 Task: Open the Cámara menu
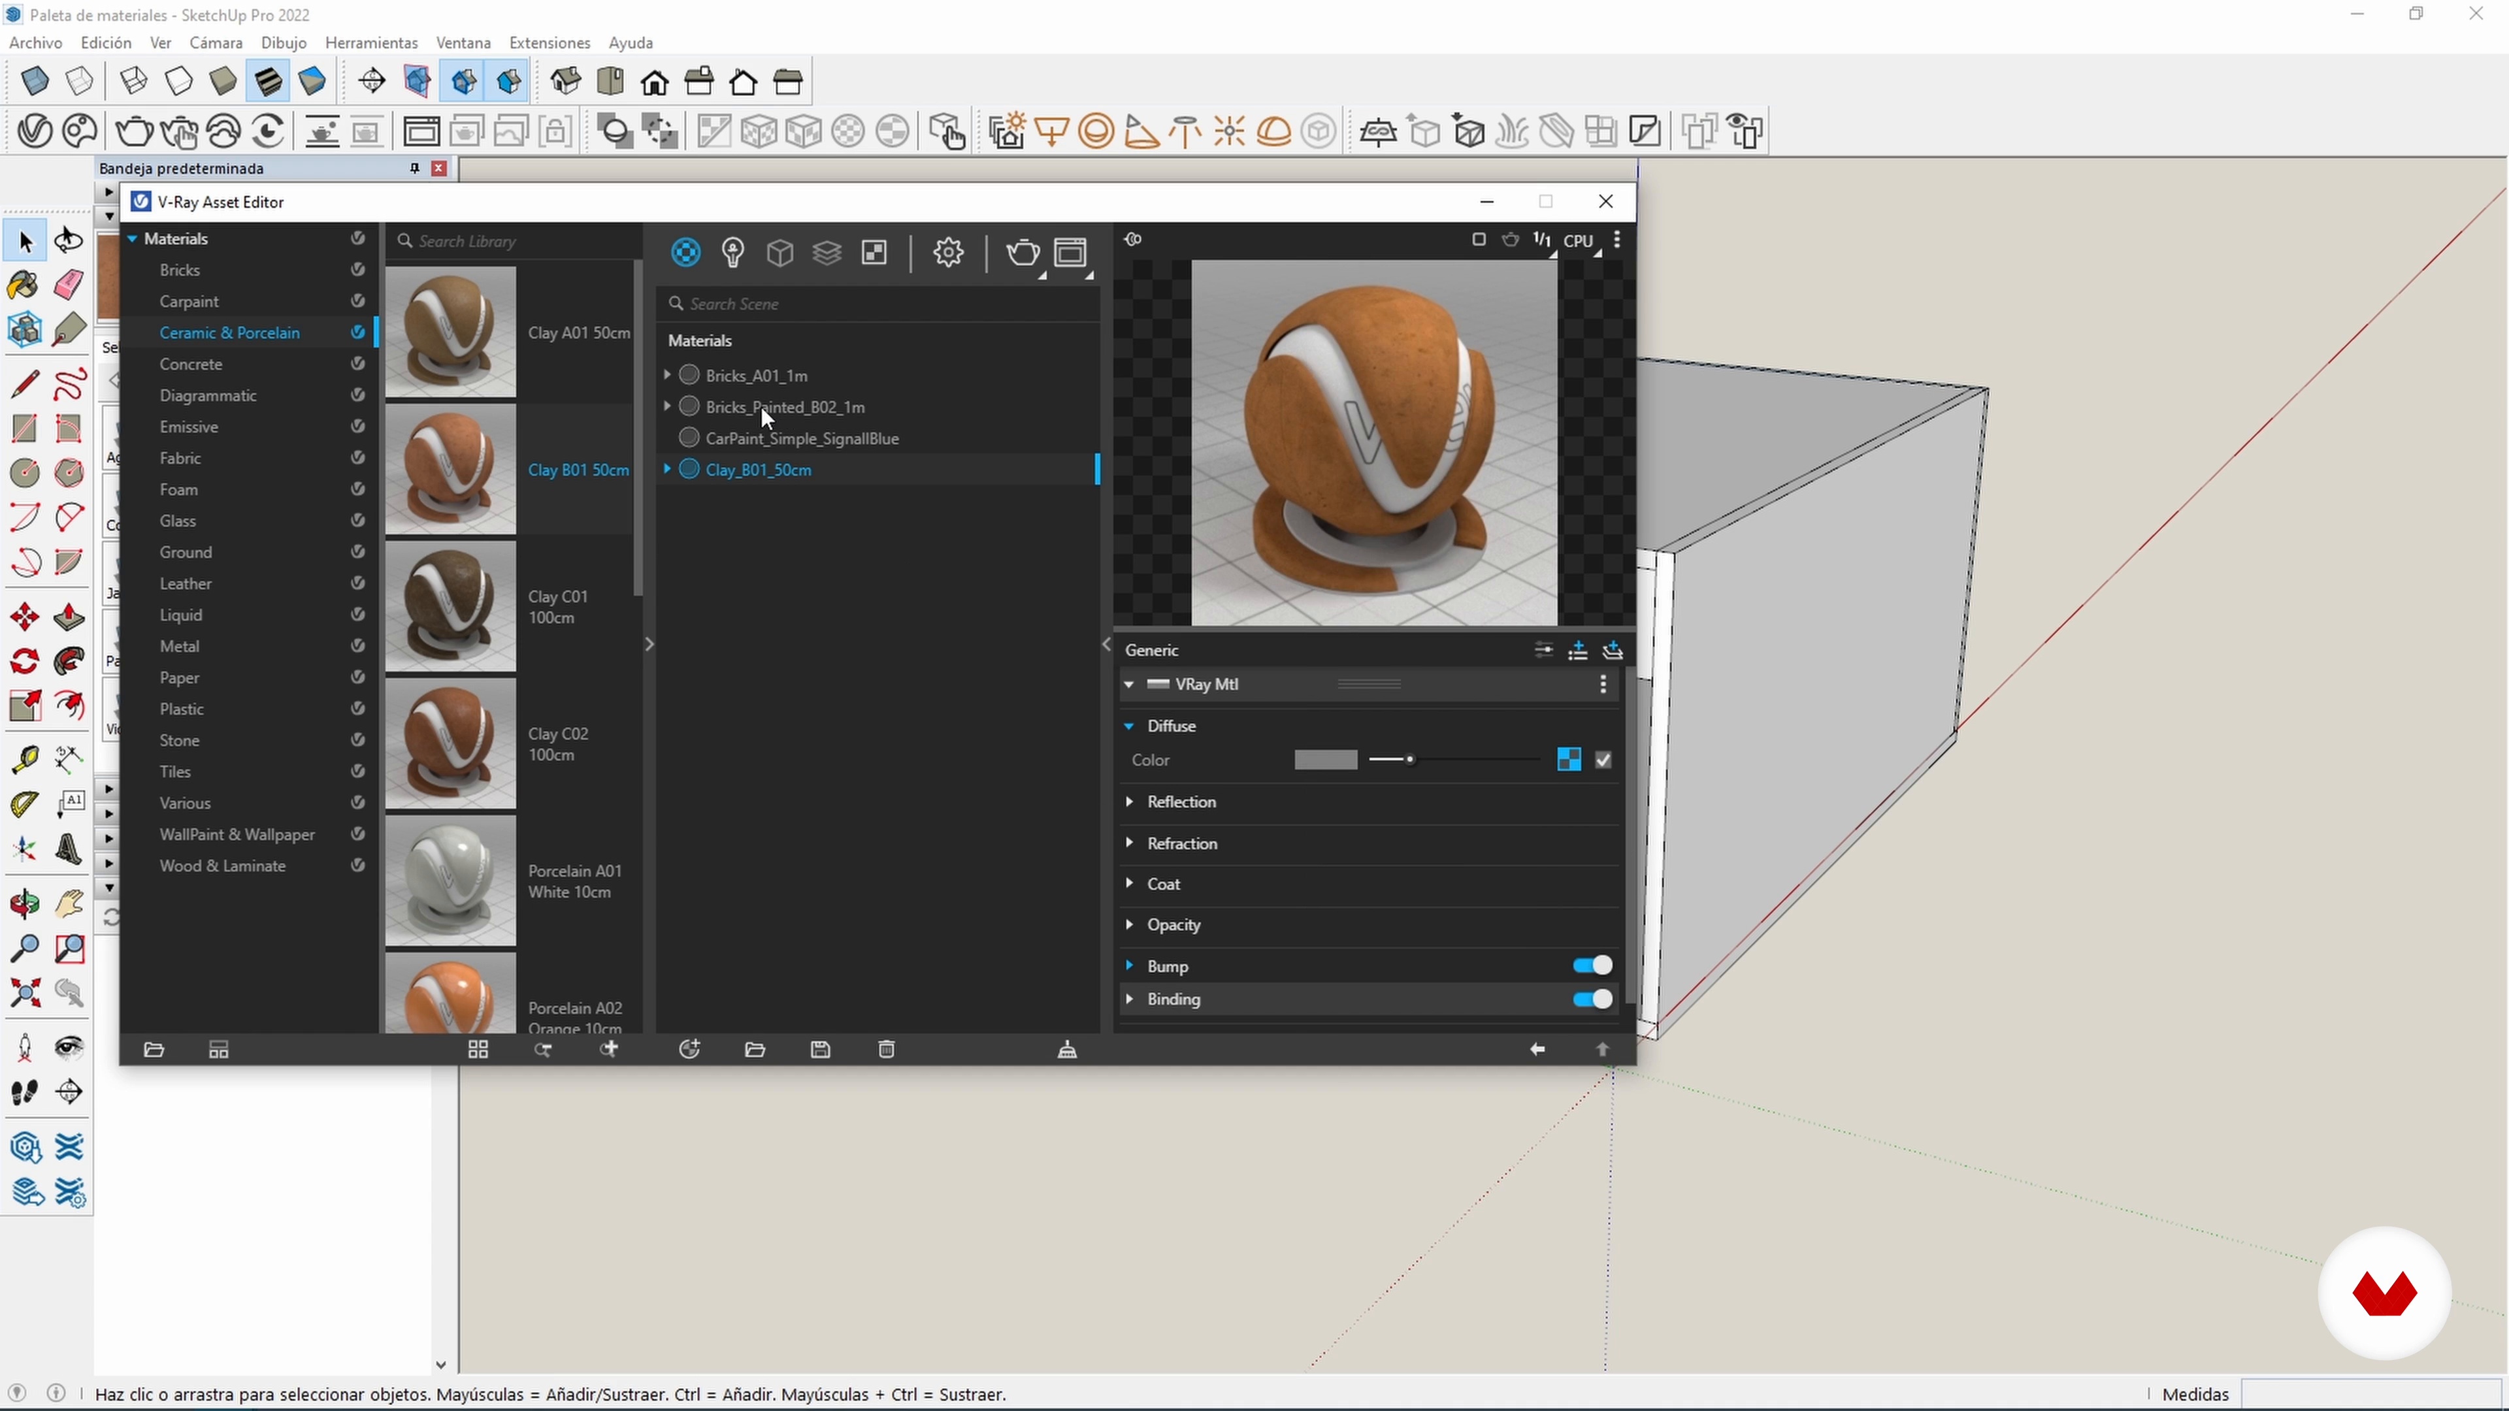(x=215, y=43)
